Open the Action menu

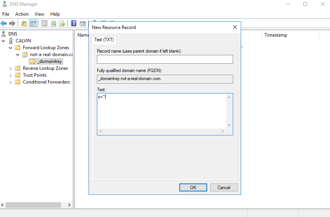pyautogui.click(x=22, y=14)
